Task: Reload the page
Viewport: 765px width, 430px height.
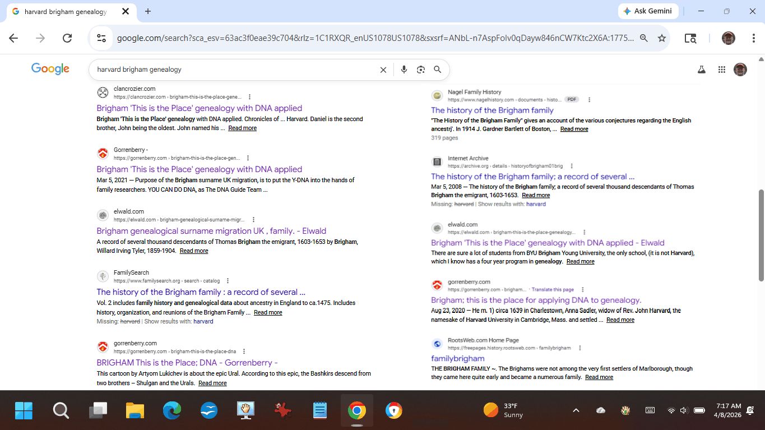Action: (x=67, y=38)
